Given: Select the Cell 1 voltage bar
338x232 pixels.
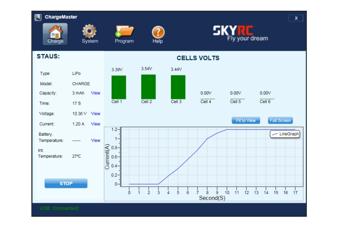Looking at the screenshot, I should click(119, 87).
